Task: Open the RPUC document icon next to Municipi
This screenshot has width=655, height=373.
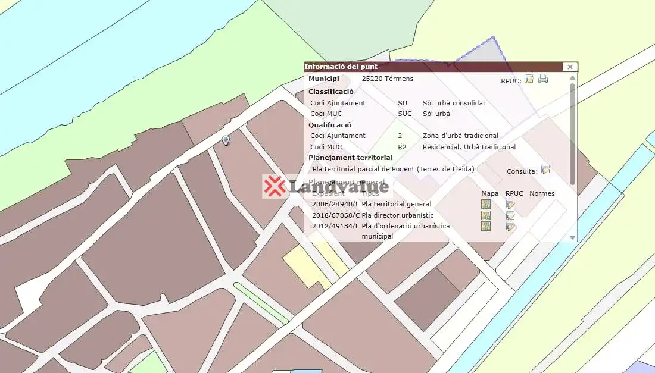Action: click(x=529, y=79)
